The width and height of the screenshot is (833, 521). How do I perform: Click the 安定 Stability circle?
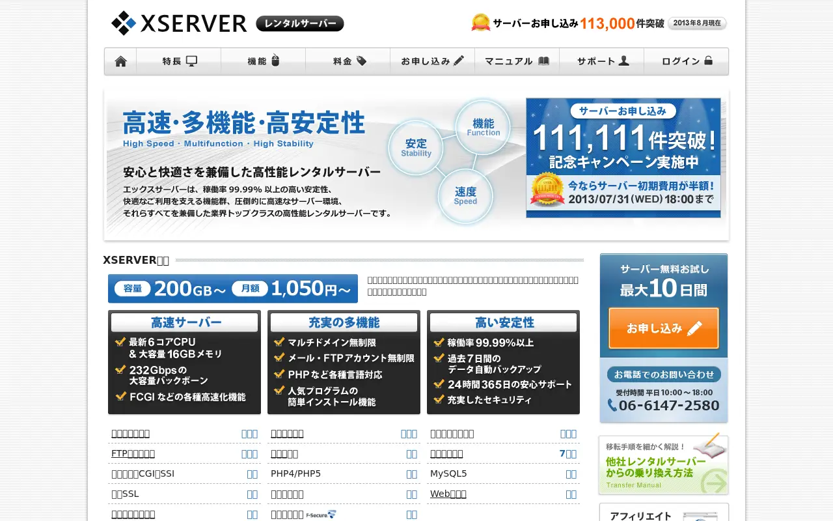coord(416,148)
